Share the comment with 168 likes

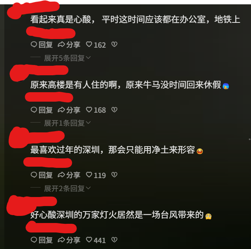coord(69,110)
